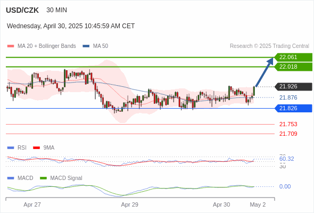Click the blue 21.826 pivot tag
The width and height of the screenshot is (314, 213).
[x=293, y=108]
